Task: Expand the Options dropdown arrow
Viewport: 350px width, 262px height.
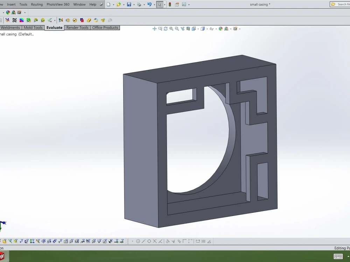Action: click(189, 5)
